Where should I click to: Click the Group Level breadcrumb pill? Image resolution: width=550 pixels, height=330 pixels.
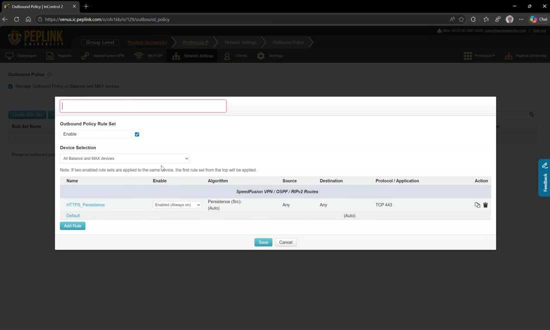[100, 42]
